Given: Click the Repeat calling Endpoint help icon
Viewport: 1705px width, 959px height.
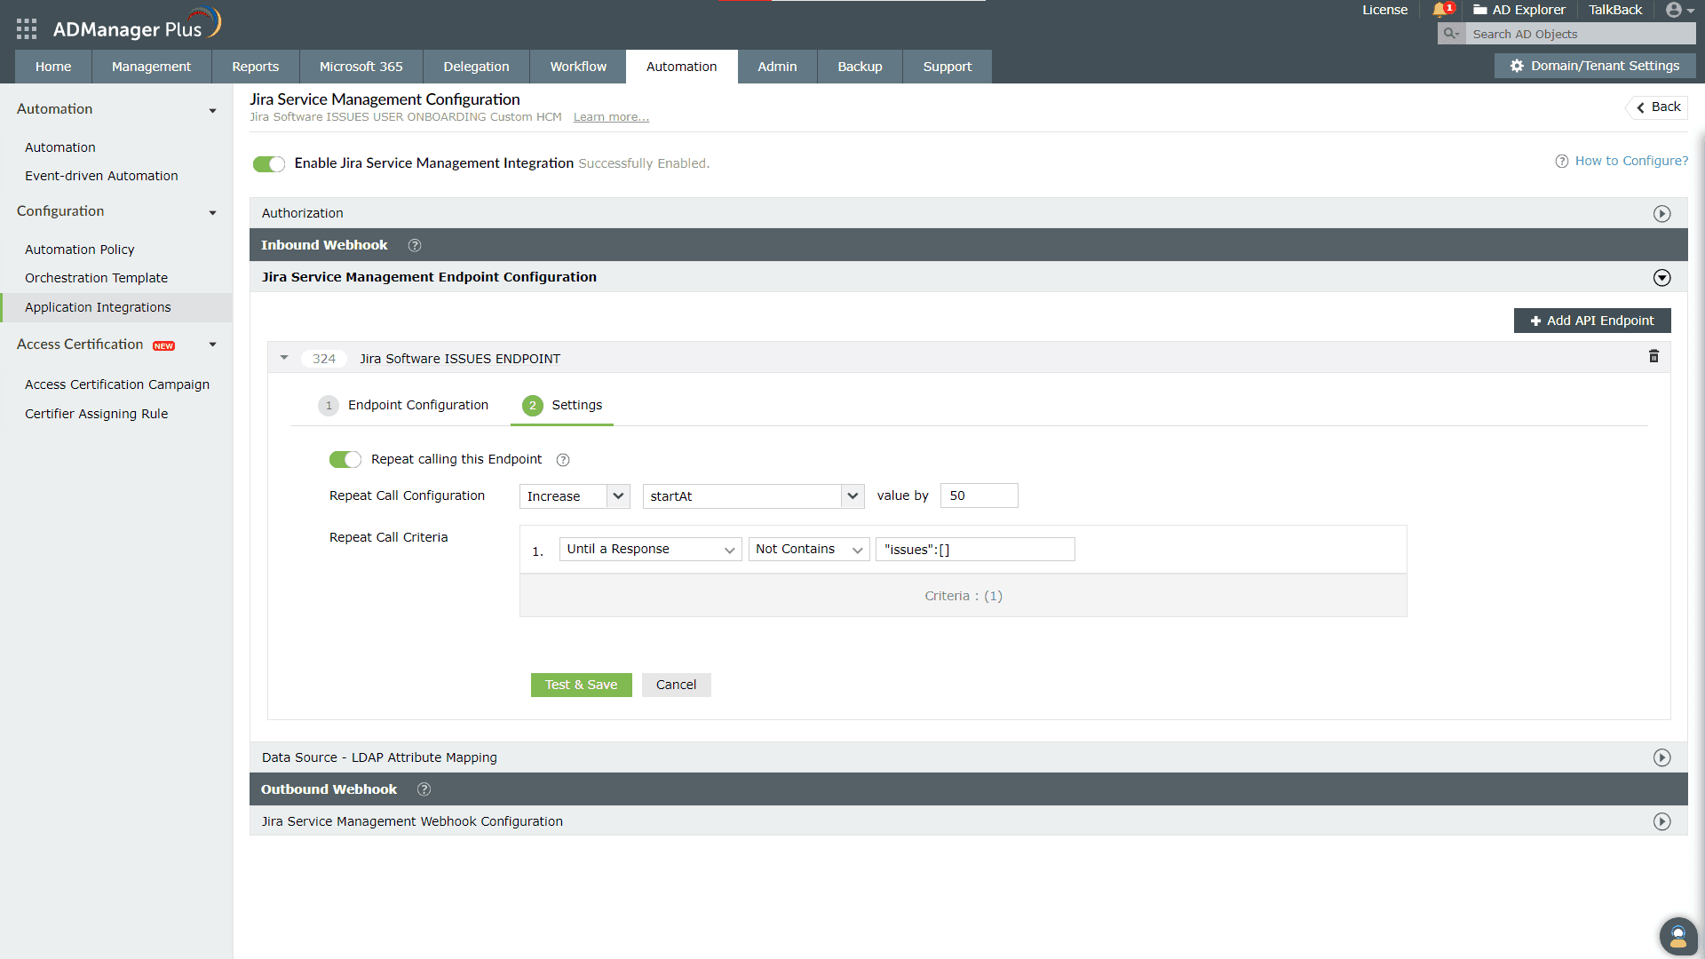Looking at the screenshot, I should (x=563, y=460).
